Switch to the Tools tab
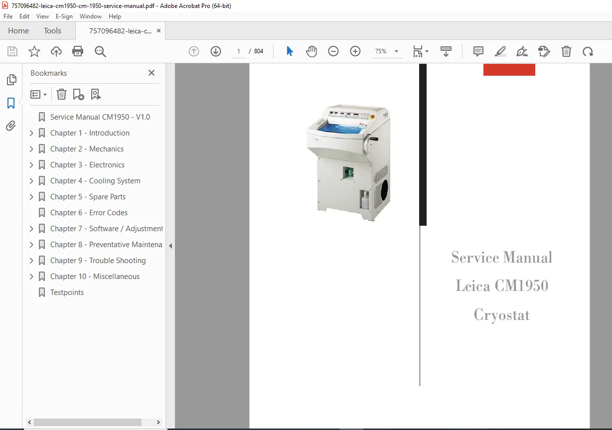This screenshot has width=612, height=430. coord(52,31)
